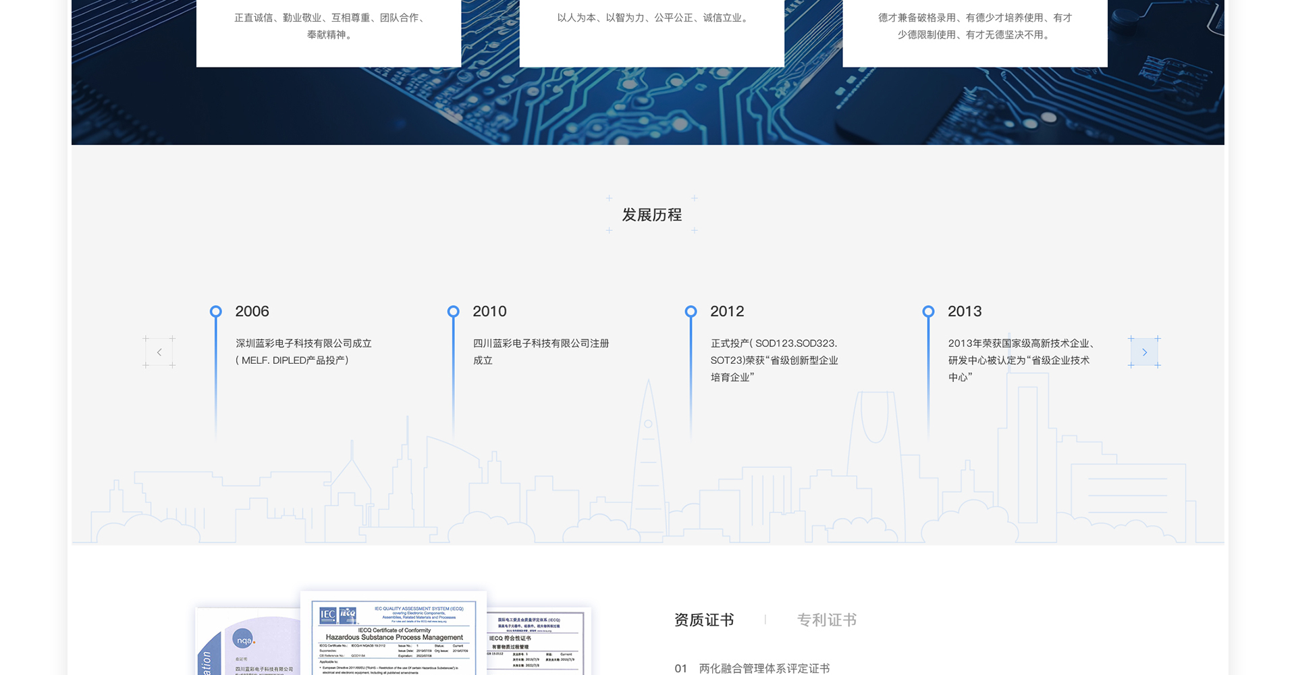1296x675 pixels.
Task: Select the 2012 timeline circle marker
Action: [691, 311]
